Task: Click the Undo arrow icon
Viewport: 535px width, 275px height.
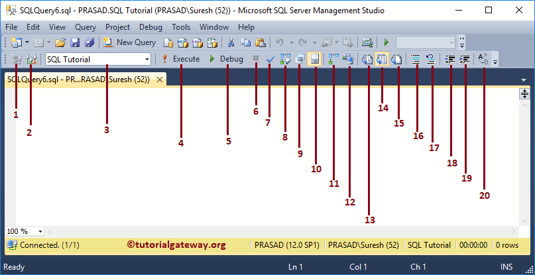Action: pyautogui.click(x=280, y=42)
